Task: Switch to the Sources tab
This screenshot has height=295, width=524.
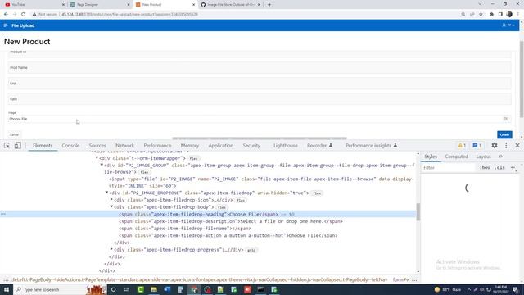Action: click(x=97, y=146)
